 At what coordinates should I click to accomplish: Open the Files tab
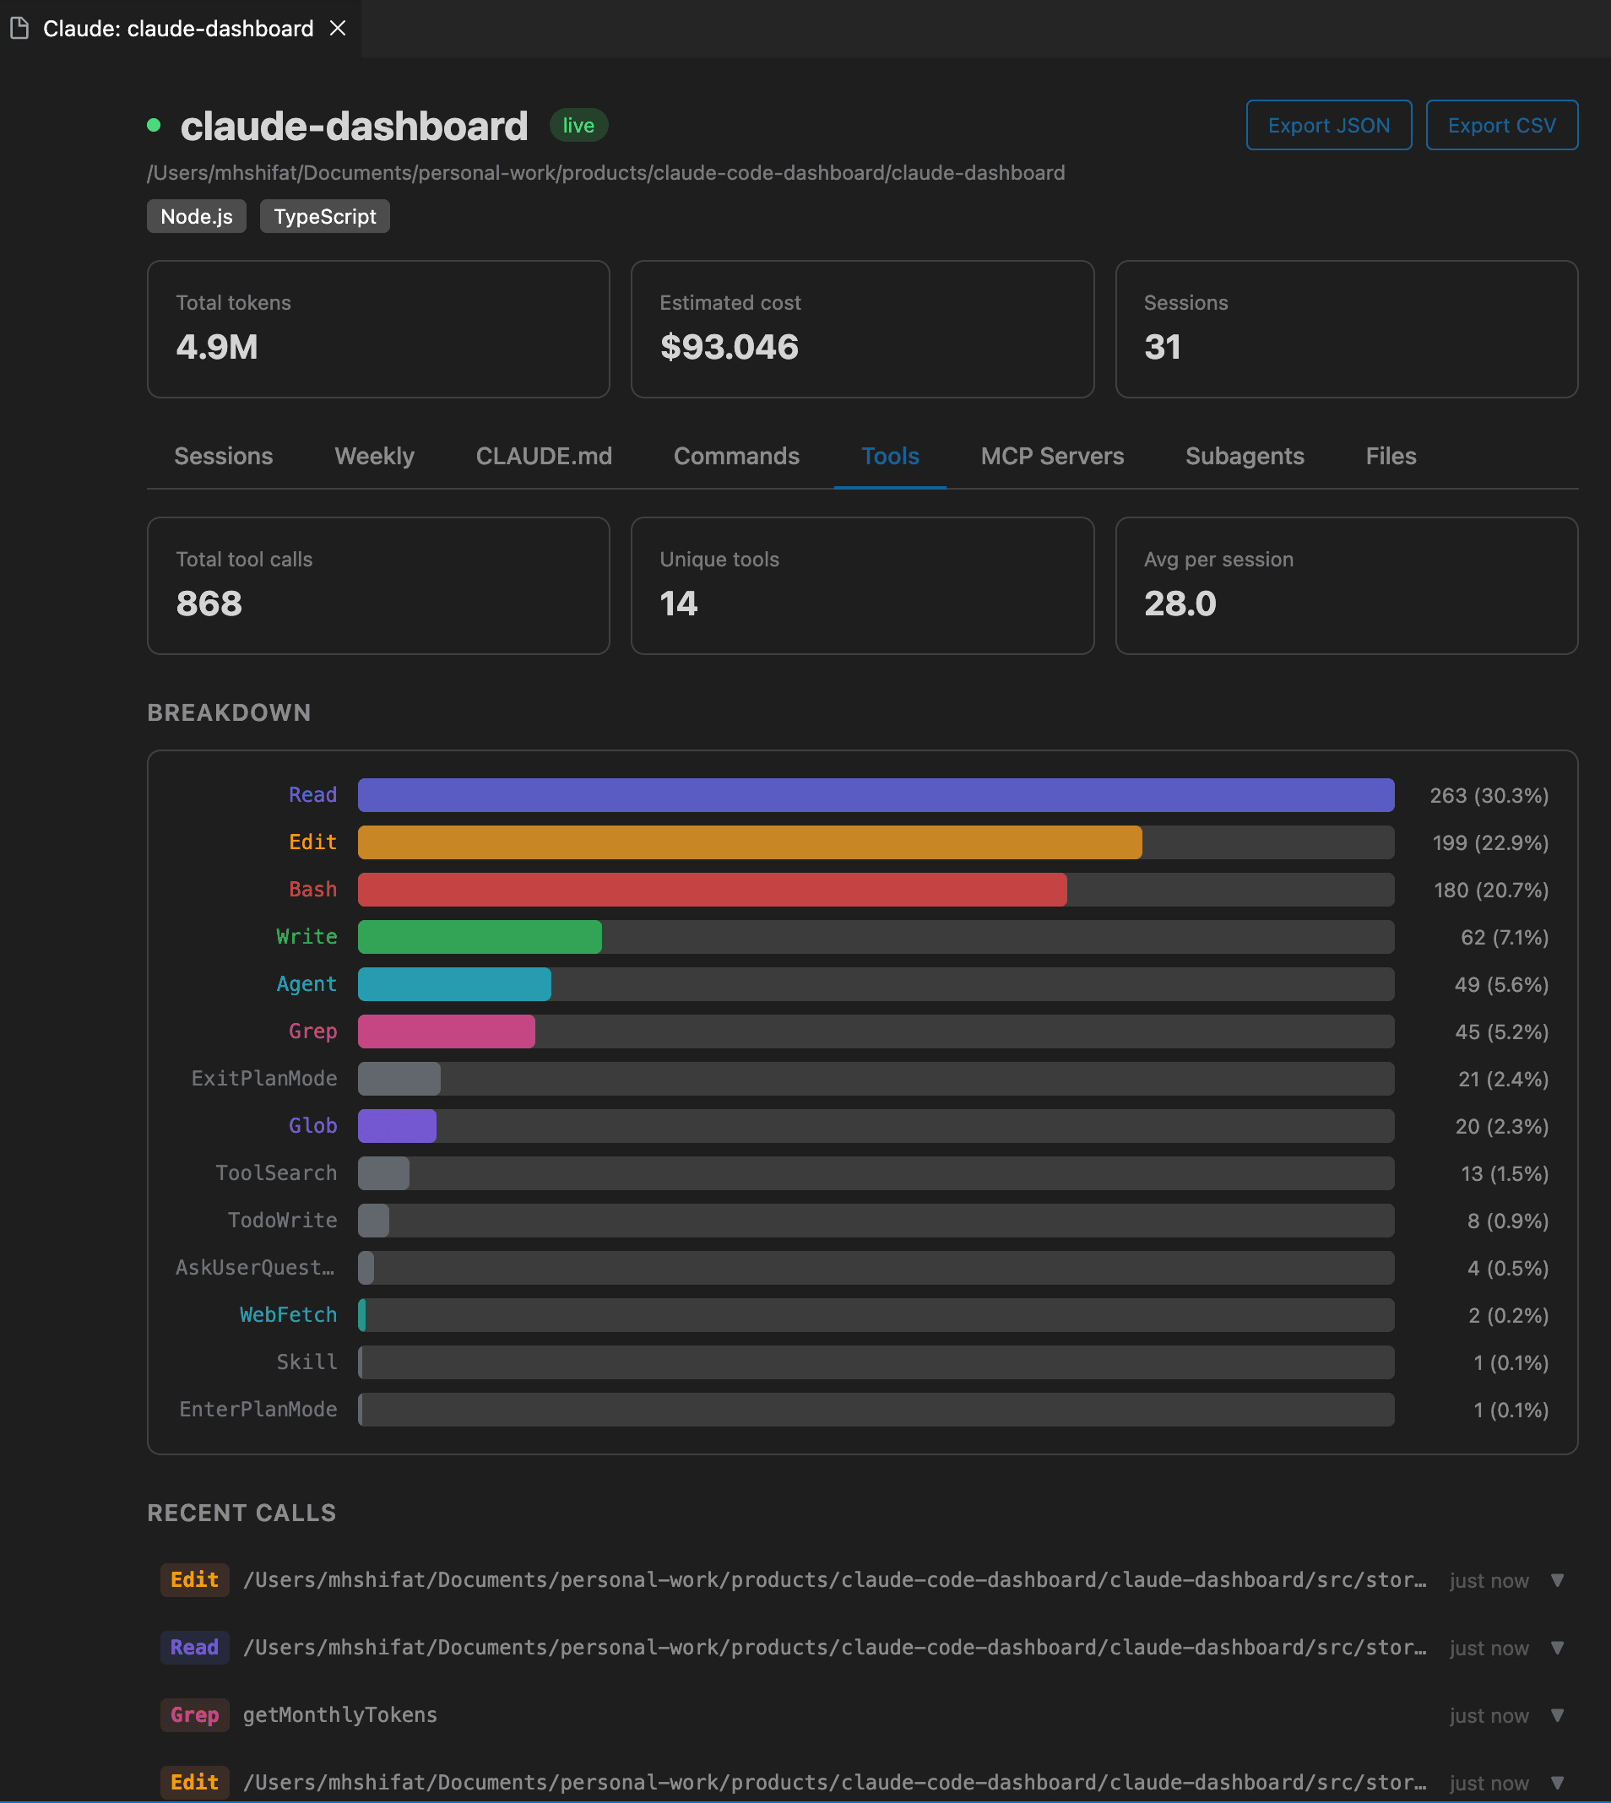[x=1391, y=457]
